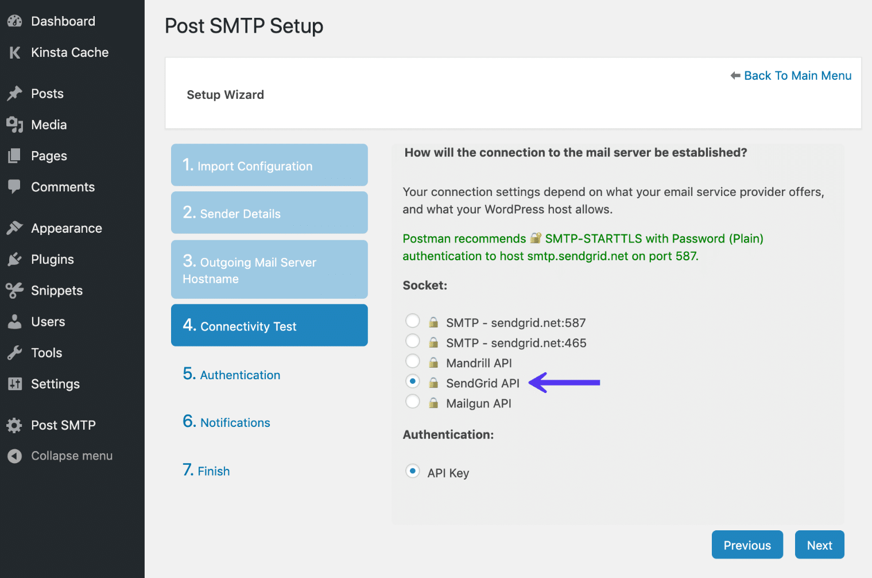872x578 pixels.
Task: Open the Posts menu item
Action: point(72,94)
